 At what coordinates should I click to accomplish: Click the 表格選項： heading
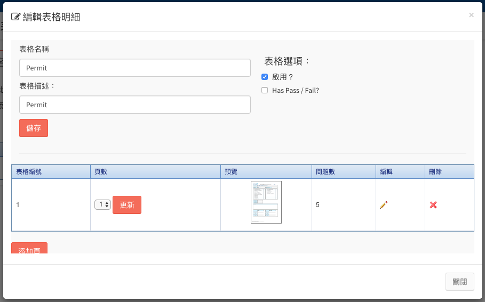coord(287,61)
